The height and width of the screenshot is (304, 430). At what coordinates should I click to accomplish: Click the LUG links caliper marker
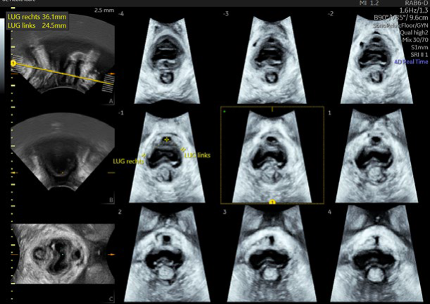(183, 149)
